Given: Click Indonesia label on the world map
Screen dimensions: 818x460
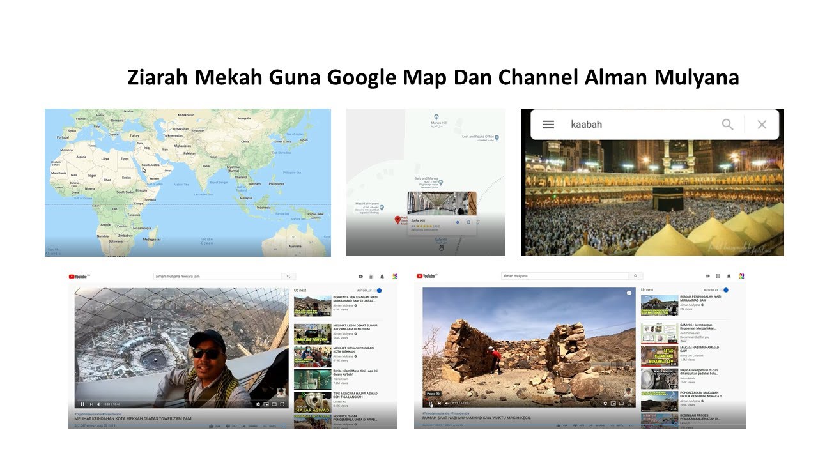Looking at the screenshot, I should coord(263,208).
